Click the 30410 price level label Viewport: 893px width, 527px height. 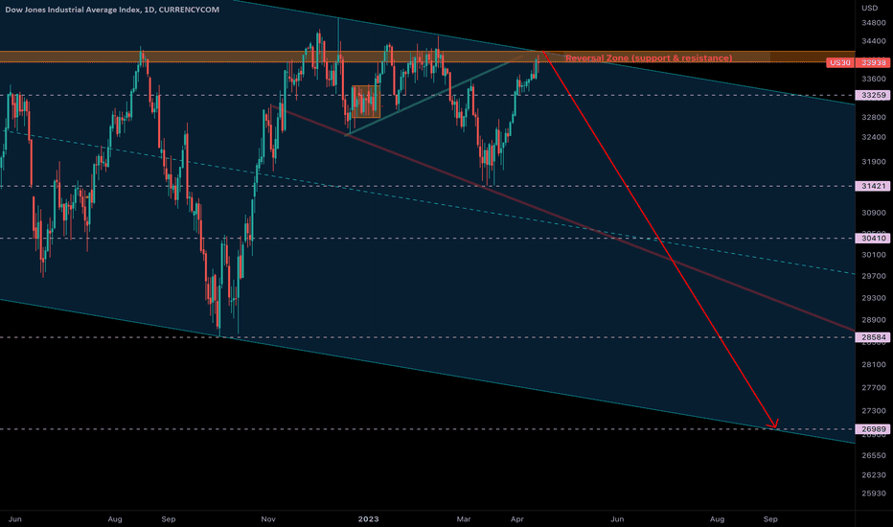coord(873,239)
